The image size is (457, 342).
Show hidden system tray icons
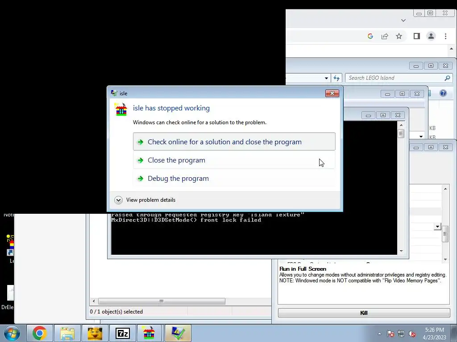[x=379, y=334]
